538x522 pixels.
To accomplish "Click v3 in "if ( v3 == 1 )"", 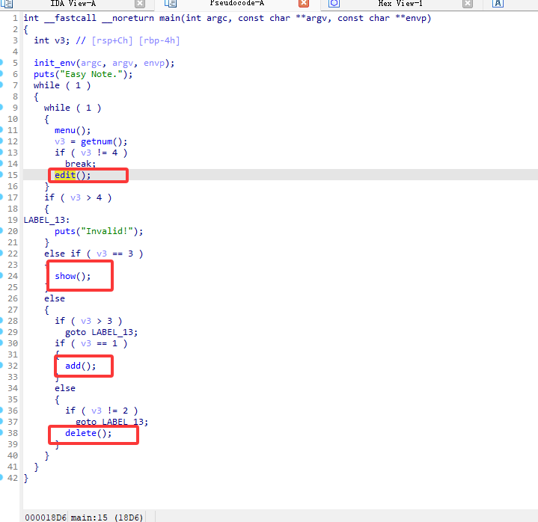I will coord(86,343).
